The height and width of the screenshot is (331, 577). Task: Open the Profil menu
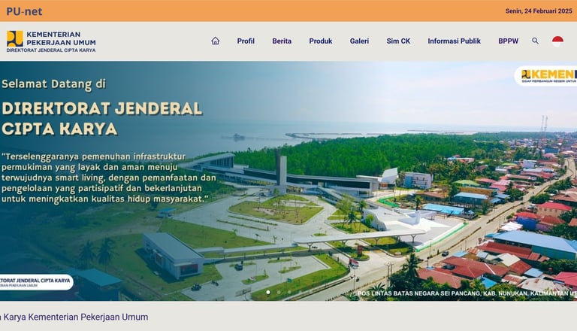246,41
